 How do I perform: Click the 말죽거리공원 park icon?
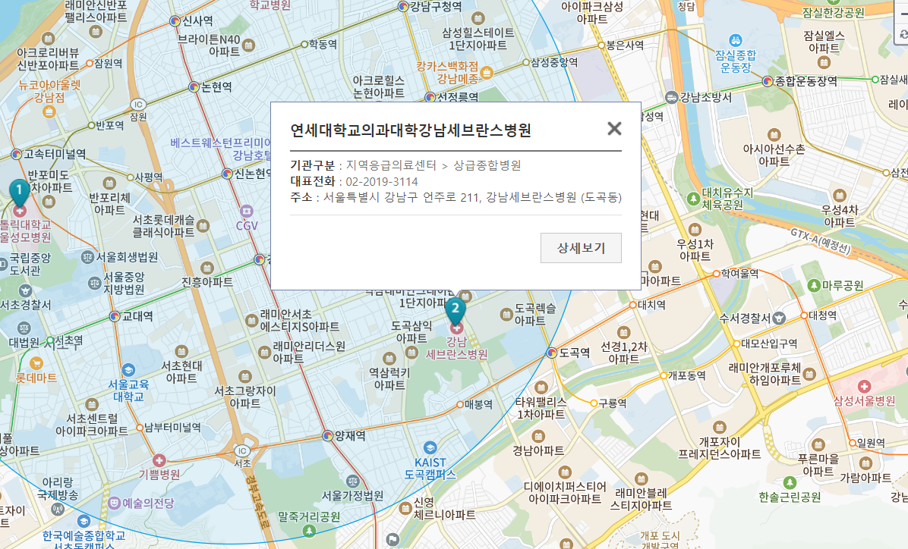point(310,531)
